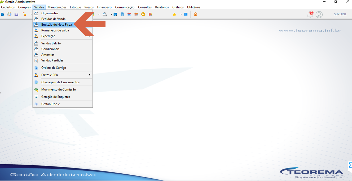
Task: Click the blue building icon in toolbar
Action: pos(2,14)
